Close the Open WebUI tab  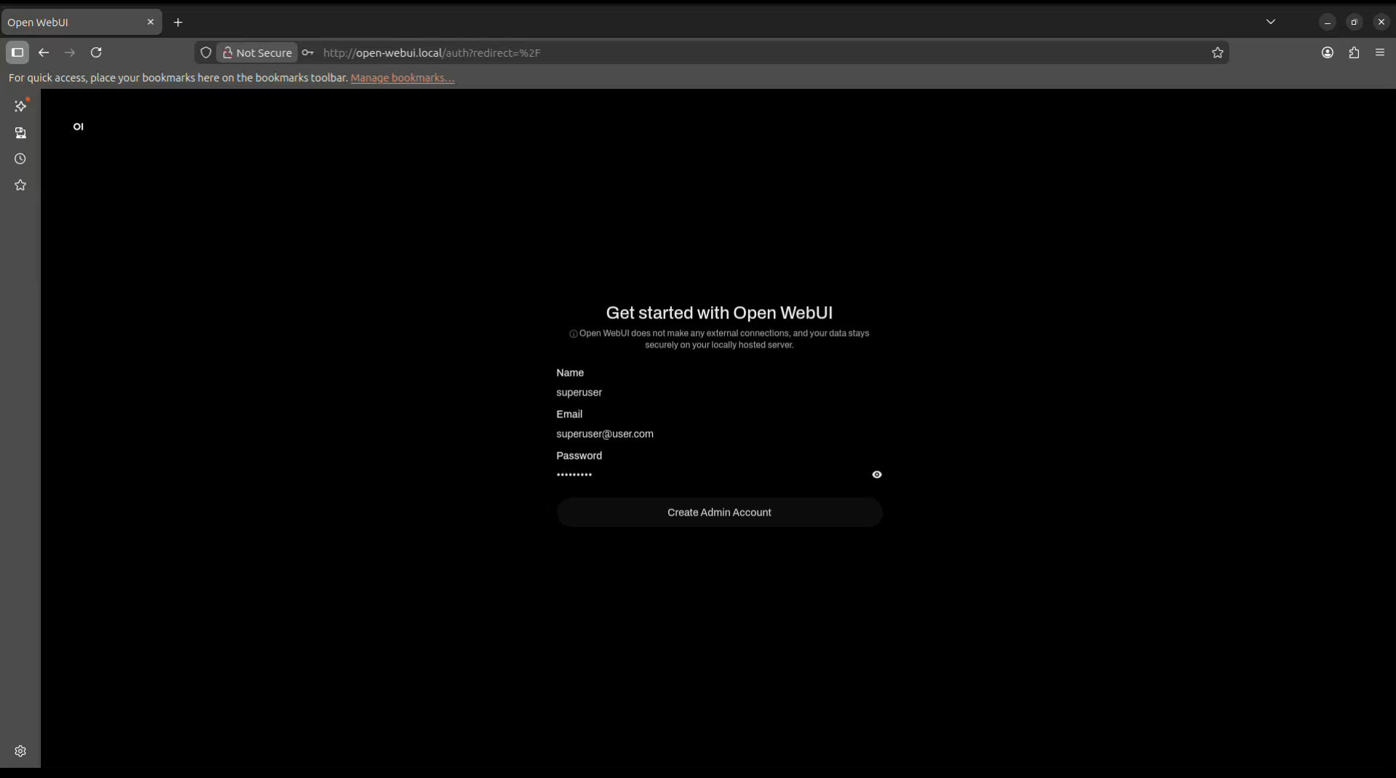pos(151,22)
